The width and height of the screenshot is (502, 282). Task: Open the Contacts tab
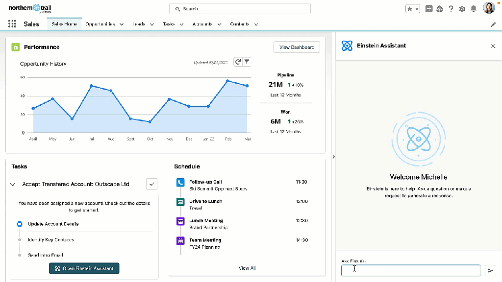240,24
